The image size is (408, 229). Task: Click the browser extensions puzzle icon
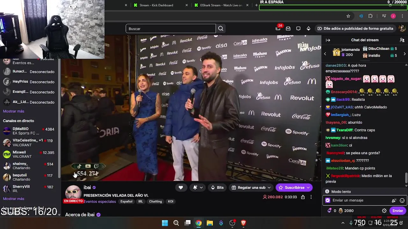click(370, 16)
